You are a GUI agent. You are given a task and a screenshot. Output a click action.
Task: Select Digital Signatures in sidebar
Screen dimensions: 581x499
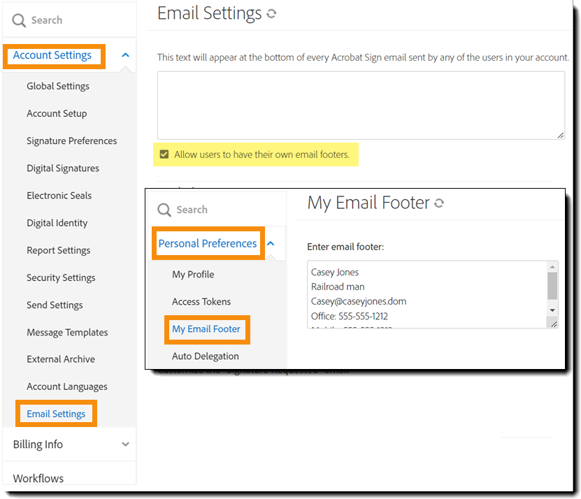[63, 168]
